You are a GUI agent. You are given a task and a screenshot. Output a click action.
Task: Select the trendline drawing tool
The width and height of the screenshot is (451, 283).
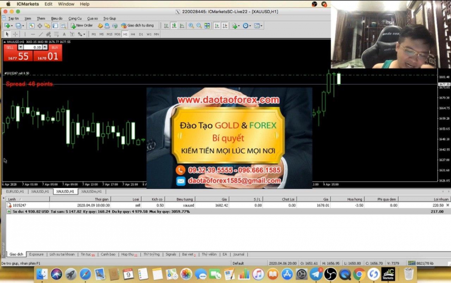pyautogui.click(x=41, y=34)
